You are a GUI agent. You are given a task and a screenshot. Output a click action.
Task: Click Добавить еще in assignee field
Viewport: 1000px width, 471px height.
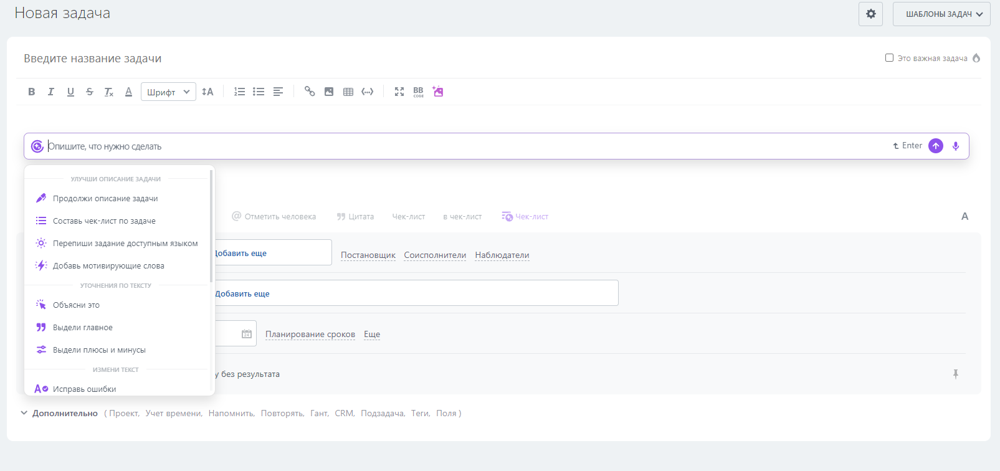[240, 253]
